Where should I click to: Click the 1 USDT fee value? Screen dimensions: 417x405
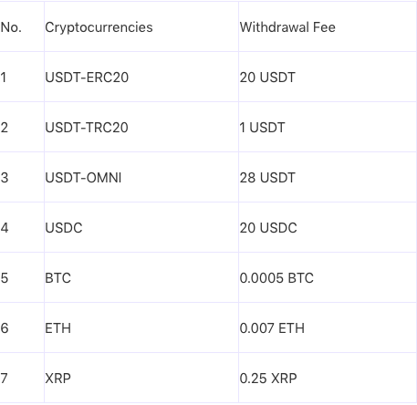[x=262, y=128]
